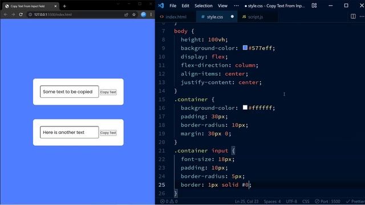Click the share page icon in address bar
The image size is (365, 205).
[x=126, y=14]
